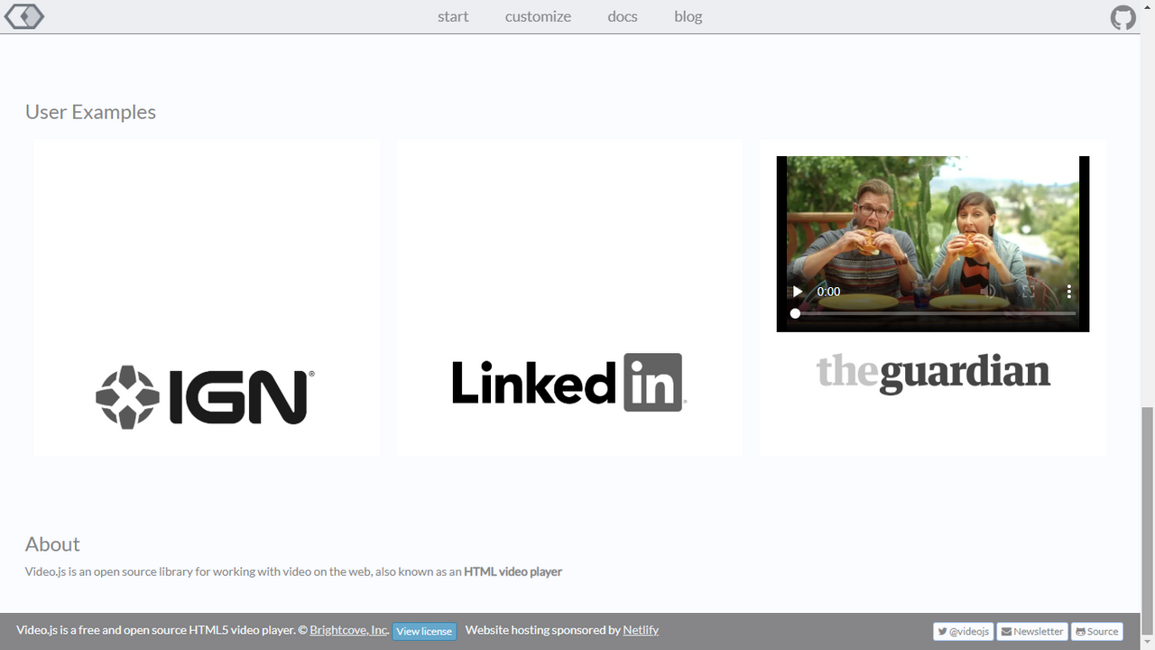This screenshot has width=1155, height=650.
Task: Click the IGN logo
Action: point(206,395)
